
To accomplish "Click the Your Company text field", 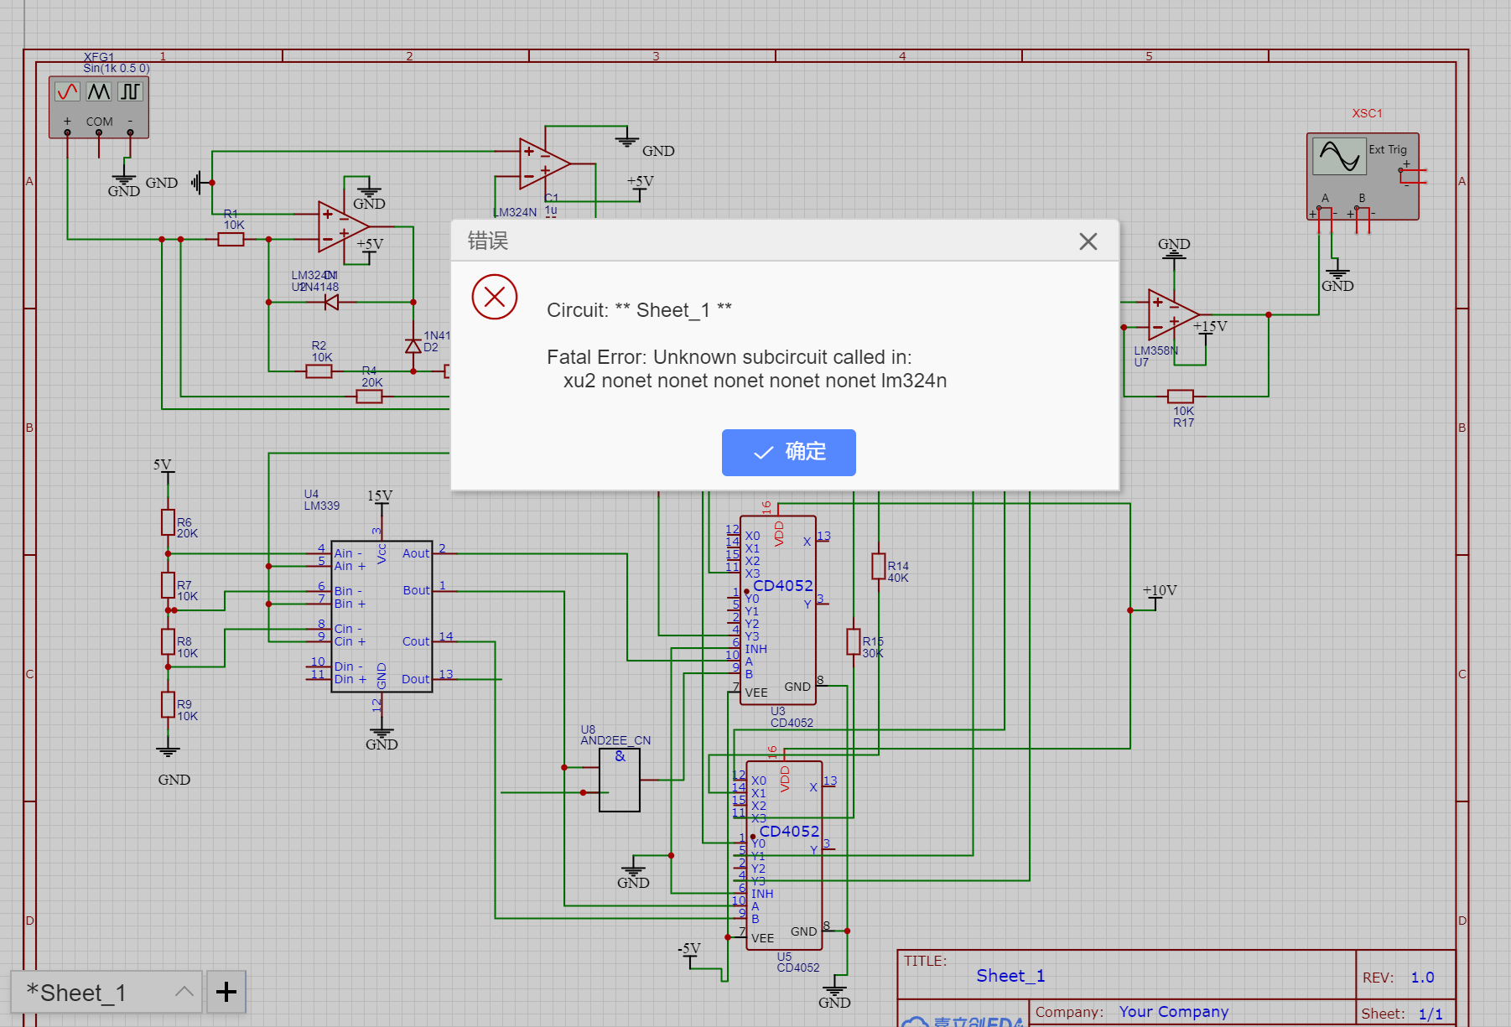I will coord(1173,1012).
